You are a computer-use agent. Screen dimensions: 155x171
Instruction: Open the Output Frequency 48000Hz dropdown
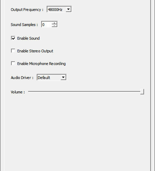[59, 9]
